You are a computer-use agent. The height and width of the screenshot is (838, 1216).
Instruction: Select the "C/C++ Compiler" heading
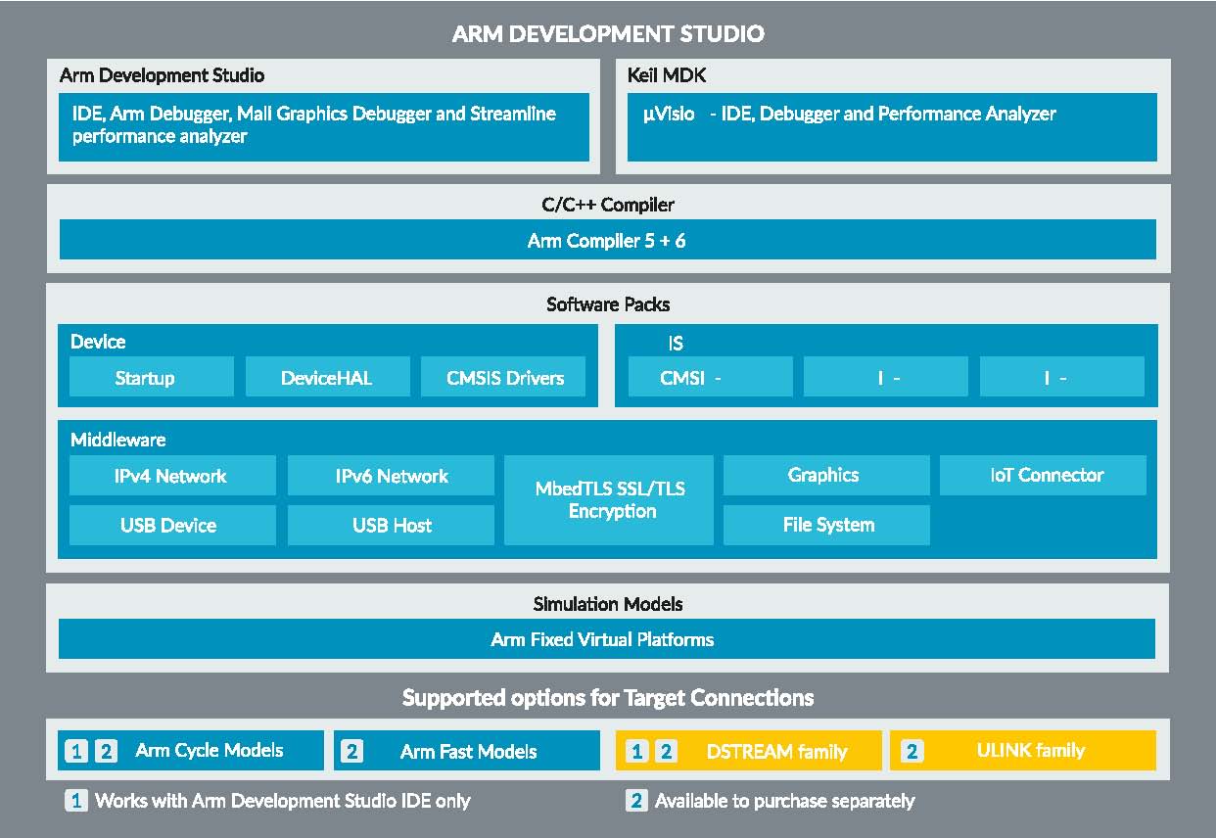(608, 205)
